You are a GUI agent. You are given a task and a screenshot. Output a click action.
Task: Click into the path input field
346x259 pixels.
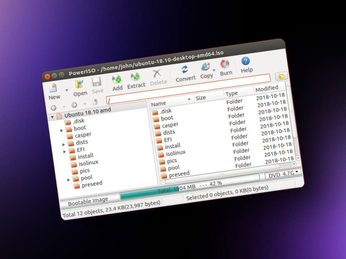click(x=189, y=89)
